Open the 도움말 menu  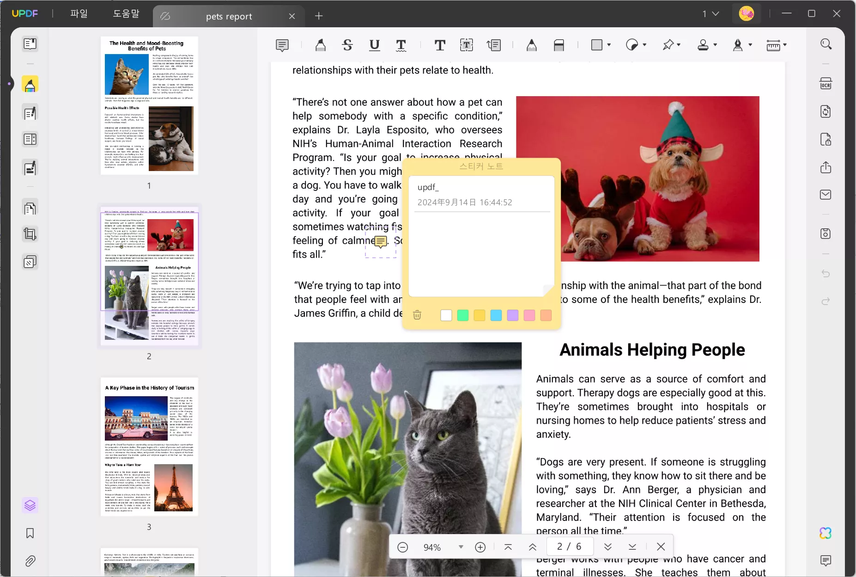point(126,14)
